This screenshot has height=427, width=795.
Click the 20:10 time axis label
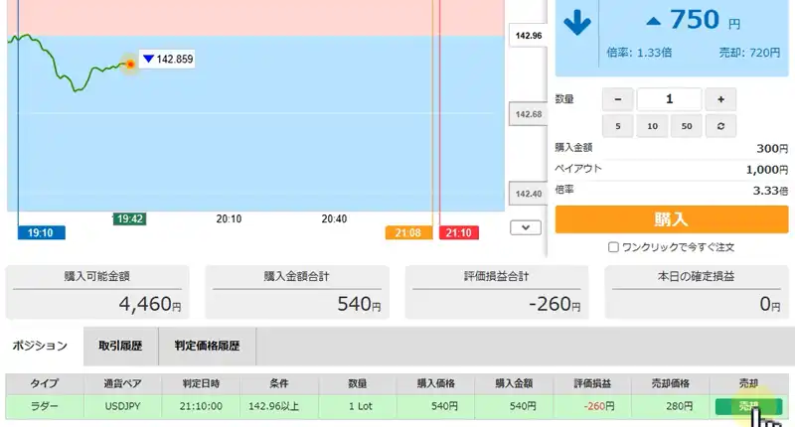[229, 218]
